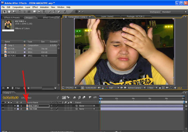Image resolution: width=188 pixels, height=132 pixels.
Task: Select the Selection arrow tool
Action: pos(5,12)
